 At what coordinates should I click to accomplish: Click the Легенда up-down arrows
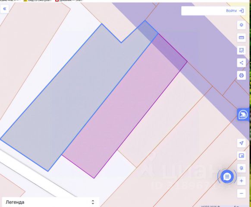[93, 202]
